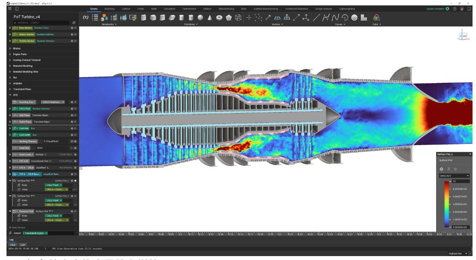Click the Clear log button
476x260 pixels.
click(x=13, y=244)
